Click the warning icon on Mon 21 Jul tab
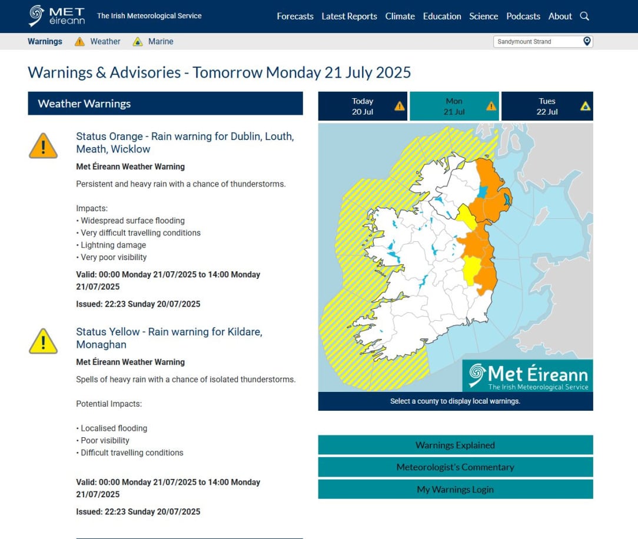 pos(491,106)
